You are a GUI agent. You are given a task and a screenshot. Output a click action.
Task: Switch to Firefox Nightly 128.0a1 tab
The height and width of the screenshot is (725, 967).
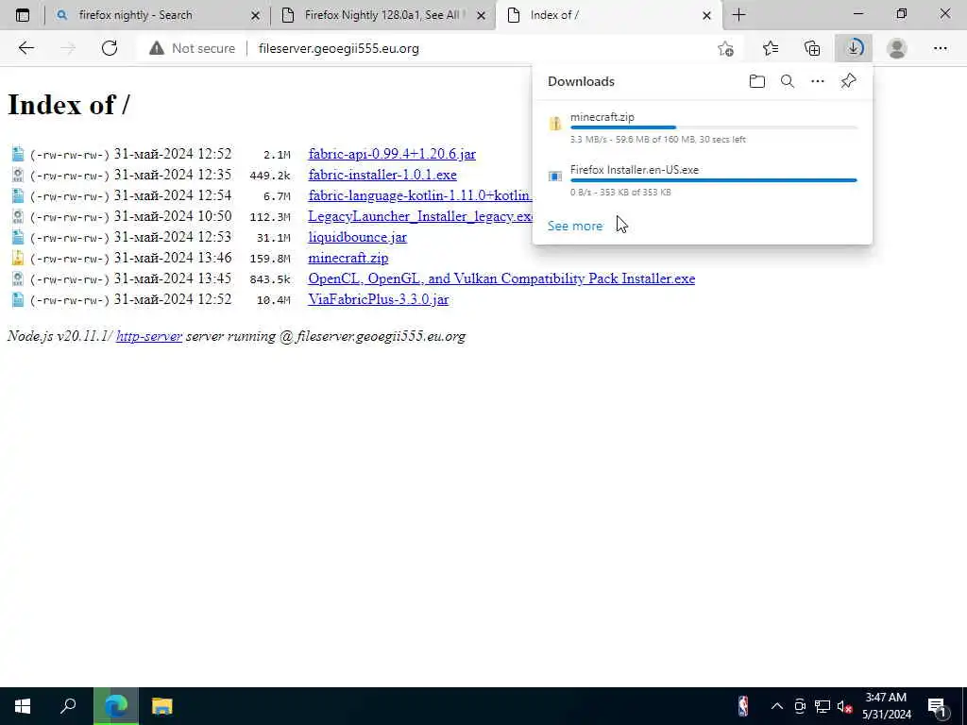(x=382, y=15)
